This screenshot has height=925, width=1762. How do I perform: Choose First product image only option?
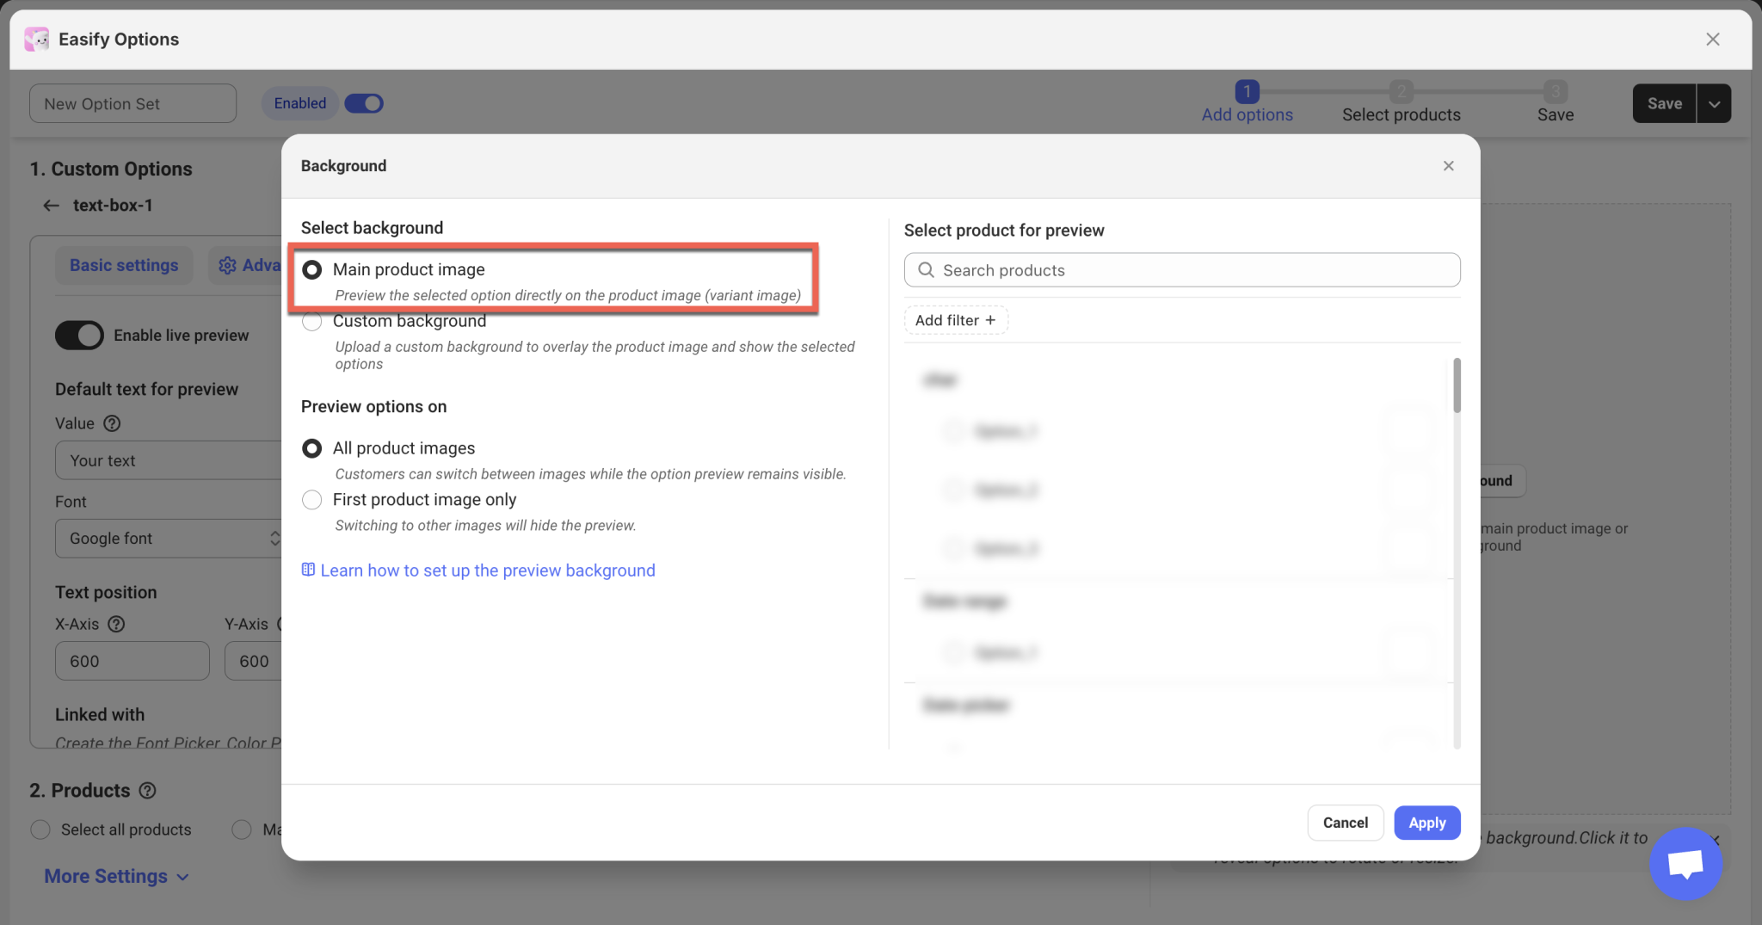[312, 500]
